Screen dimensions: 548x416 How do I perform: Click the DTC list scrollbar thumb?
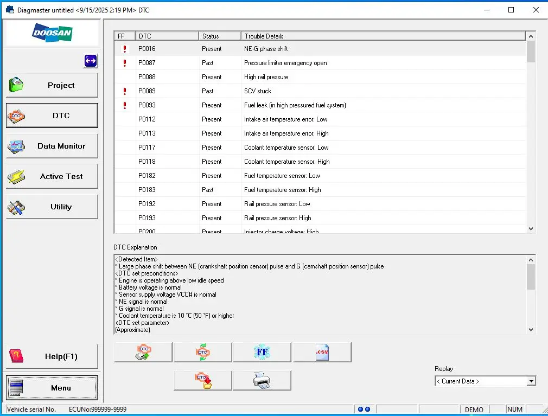(x=531, y=52)
